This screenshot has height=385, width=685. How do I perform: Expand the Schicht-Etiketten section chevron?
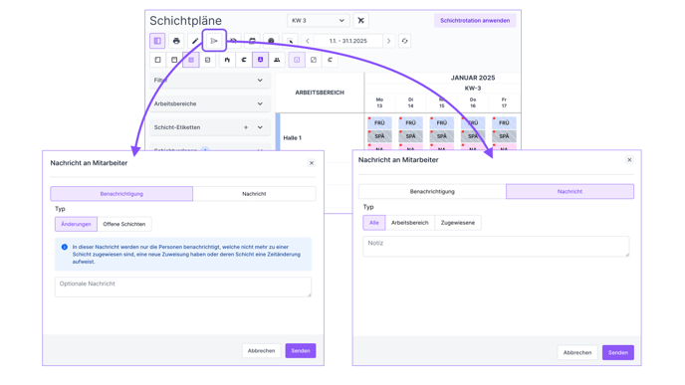(x=260, y=127)
